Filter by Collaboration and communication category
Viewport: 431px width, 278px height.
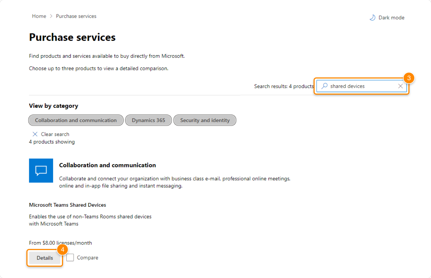(76, 120)
